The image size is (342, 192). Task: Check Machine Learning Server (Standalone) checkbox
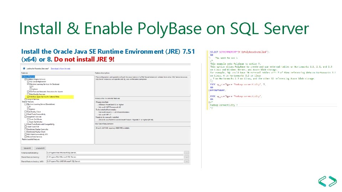coord(26,104)
